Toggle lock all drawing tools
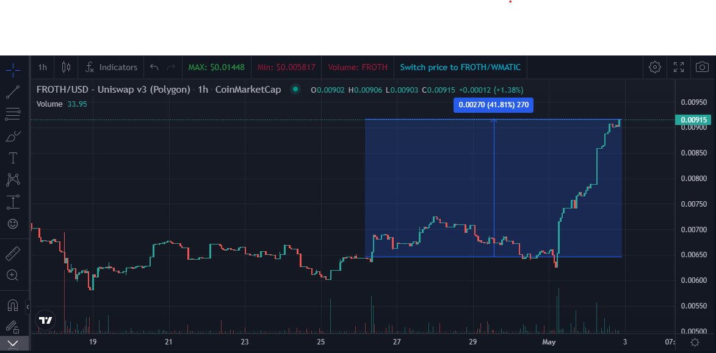The height and width of the screenshot is (353, 716). coord(13,327)
